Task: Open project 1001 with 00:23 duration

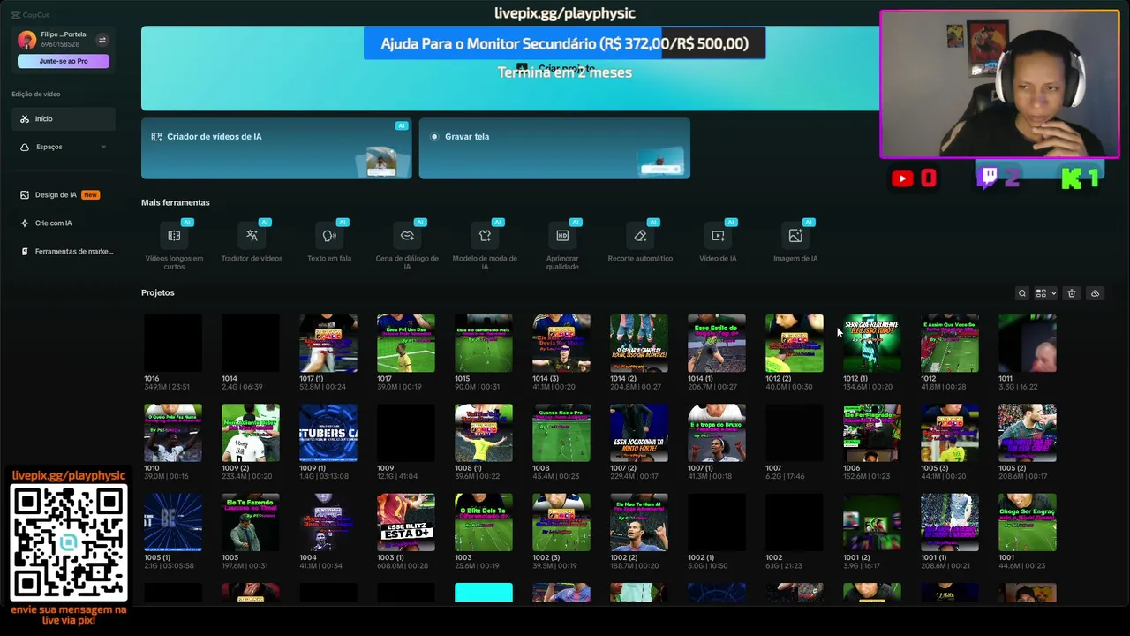Action: pos(1028,522)
